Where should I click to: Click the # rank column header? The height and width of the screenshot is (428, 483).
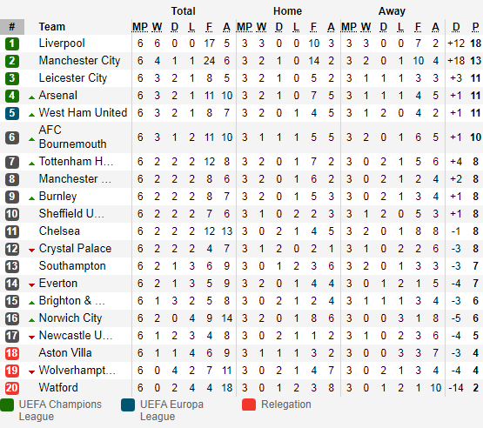(x=12, y=27)
